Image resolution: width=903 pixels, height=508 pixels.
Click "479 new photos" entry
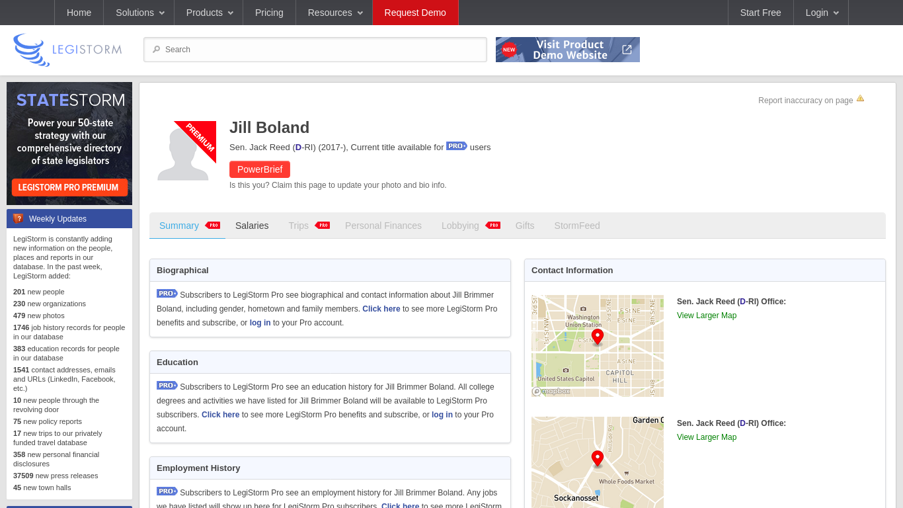[39, 316]
